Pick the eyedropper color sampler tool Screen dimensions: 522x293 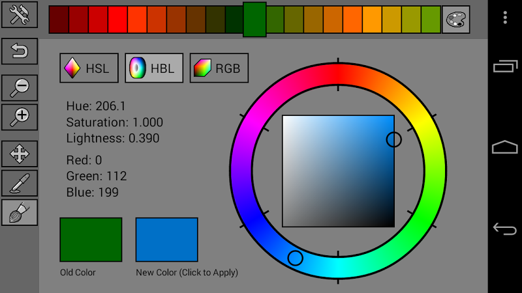pyautogui.click(x=20, y=184)
